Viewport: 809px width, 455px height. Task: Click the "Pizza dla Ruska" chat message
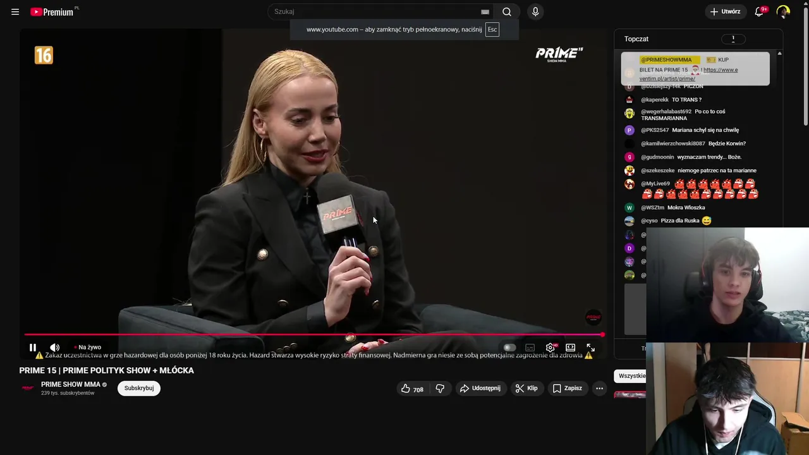click(x=680, y=221)
